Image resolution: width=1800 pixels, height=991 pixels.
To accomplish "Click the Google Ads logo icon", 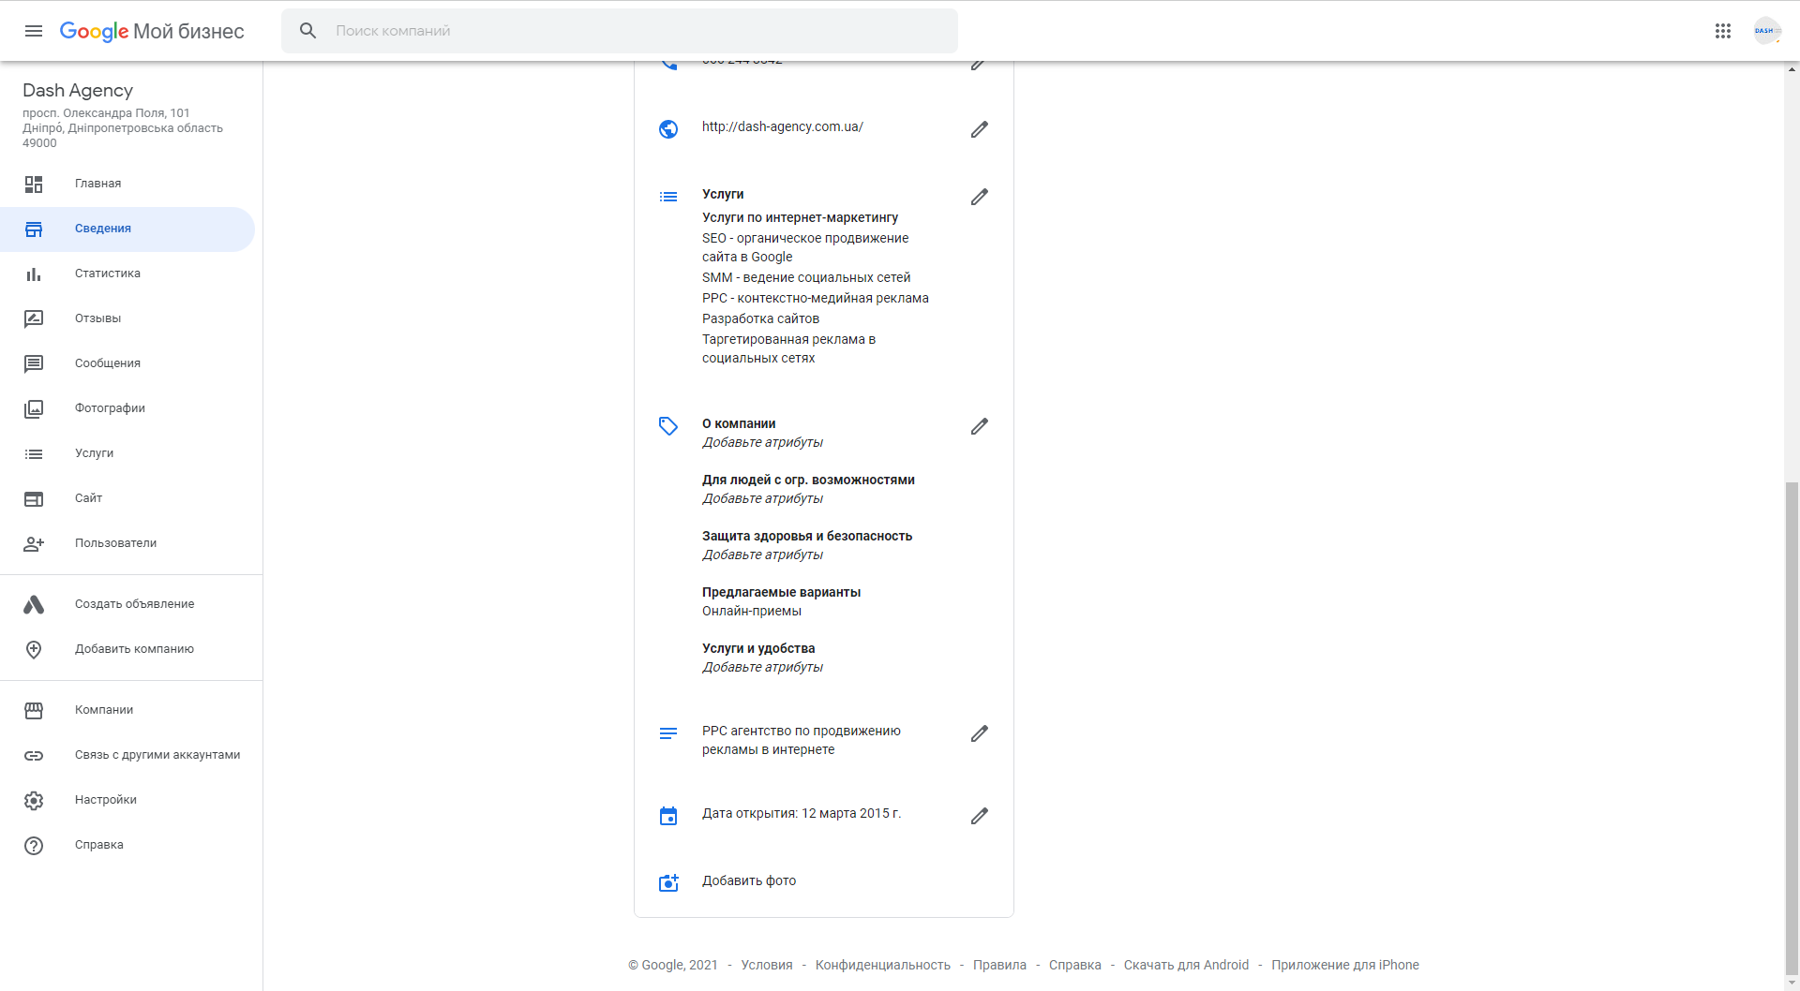I will pyautogui.click(x=34, y=604).
